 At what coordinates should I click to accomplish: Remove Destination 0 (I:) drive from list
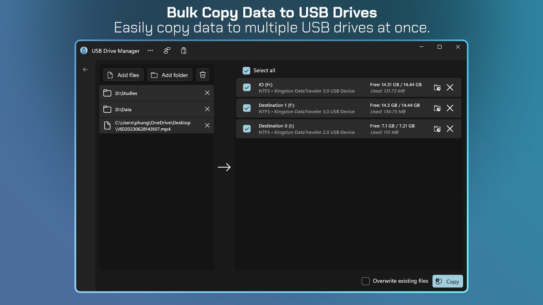click(x=450, y=129)
